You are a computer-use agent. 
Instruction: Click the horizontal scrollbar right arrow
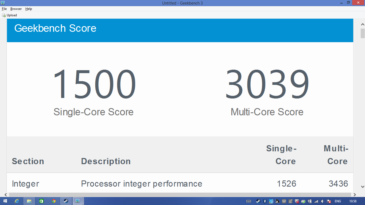coord(355,195)
